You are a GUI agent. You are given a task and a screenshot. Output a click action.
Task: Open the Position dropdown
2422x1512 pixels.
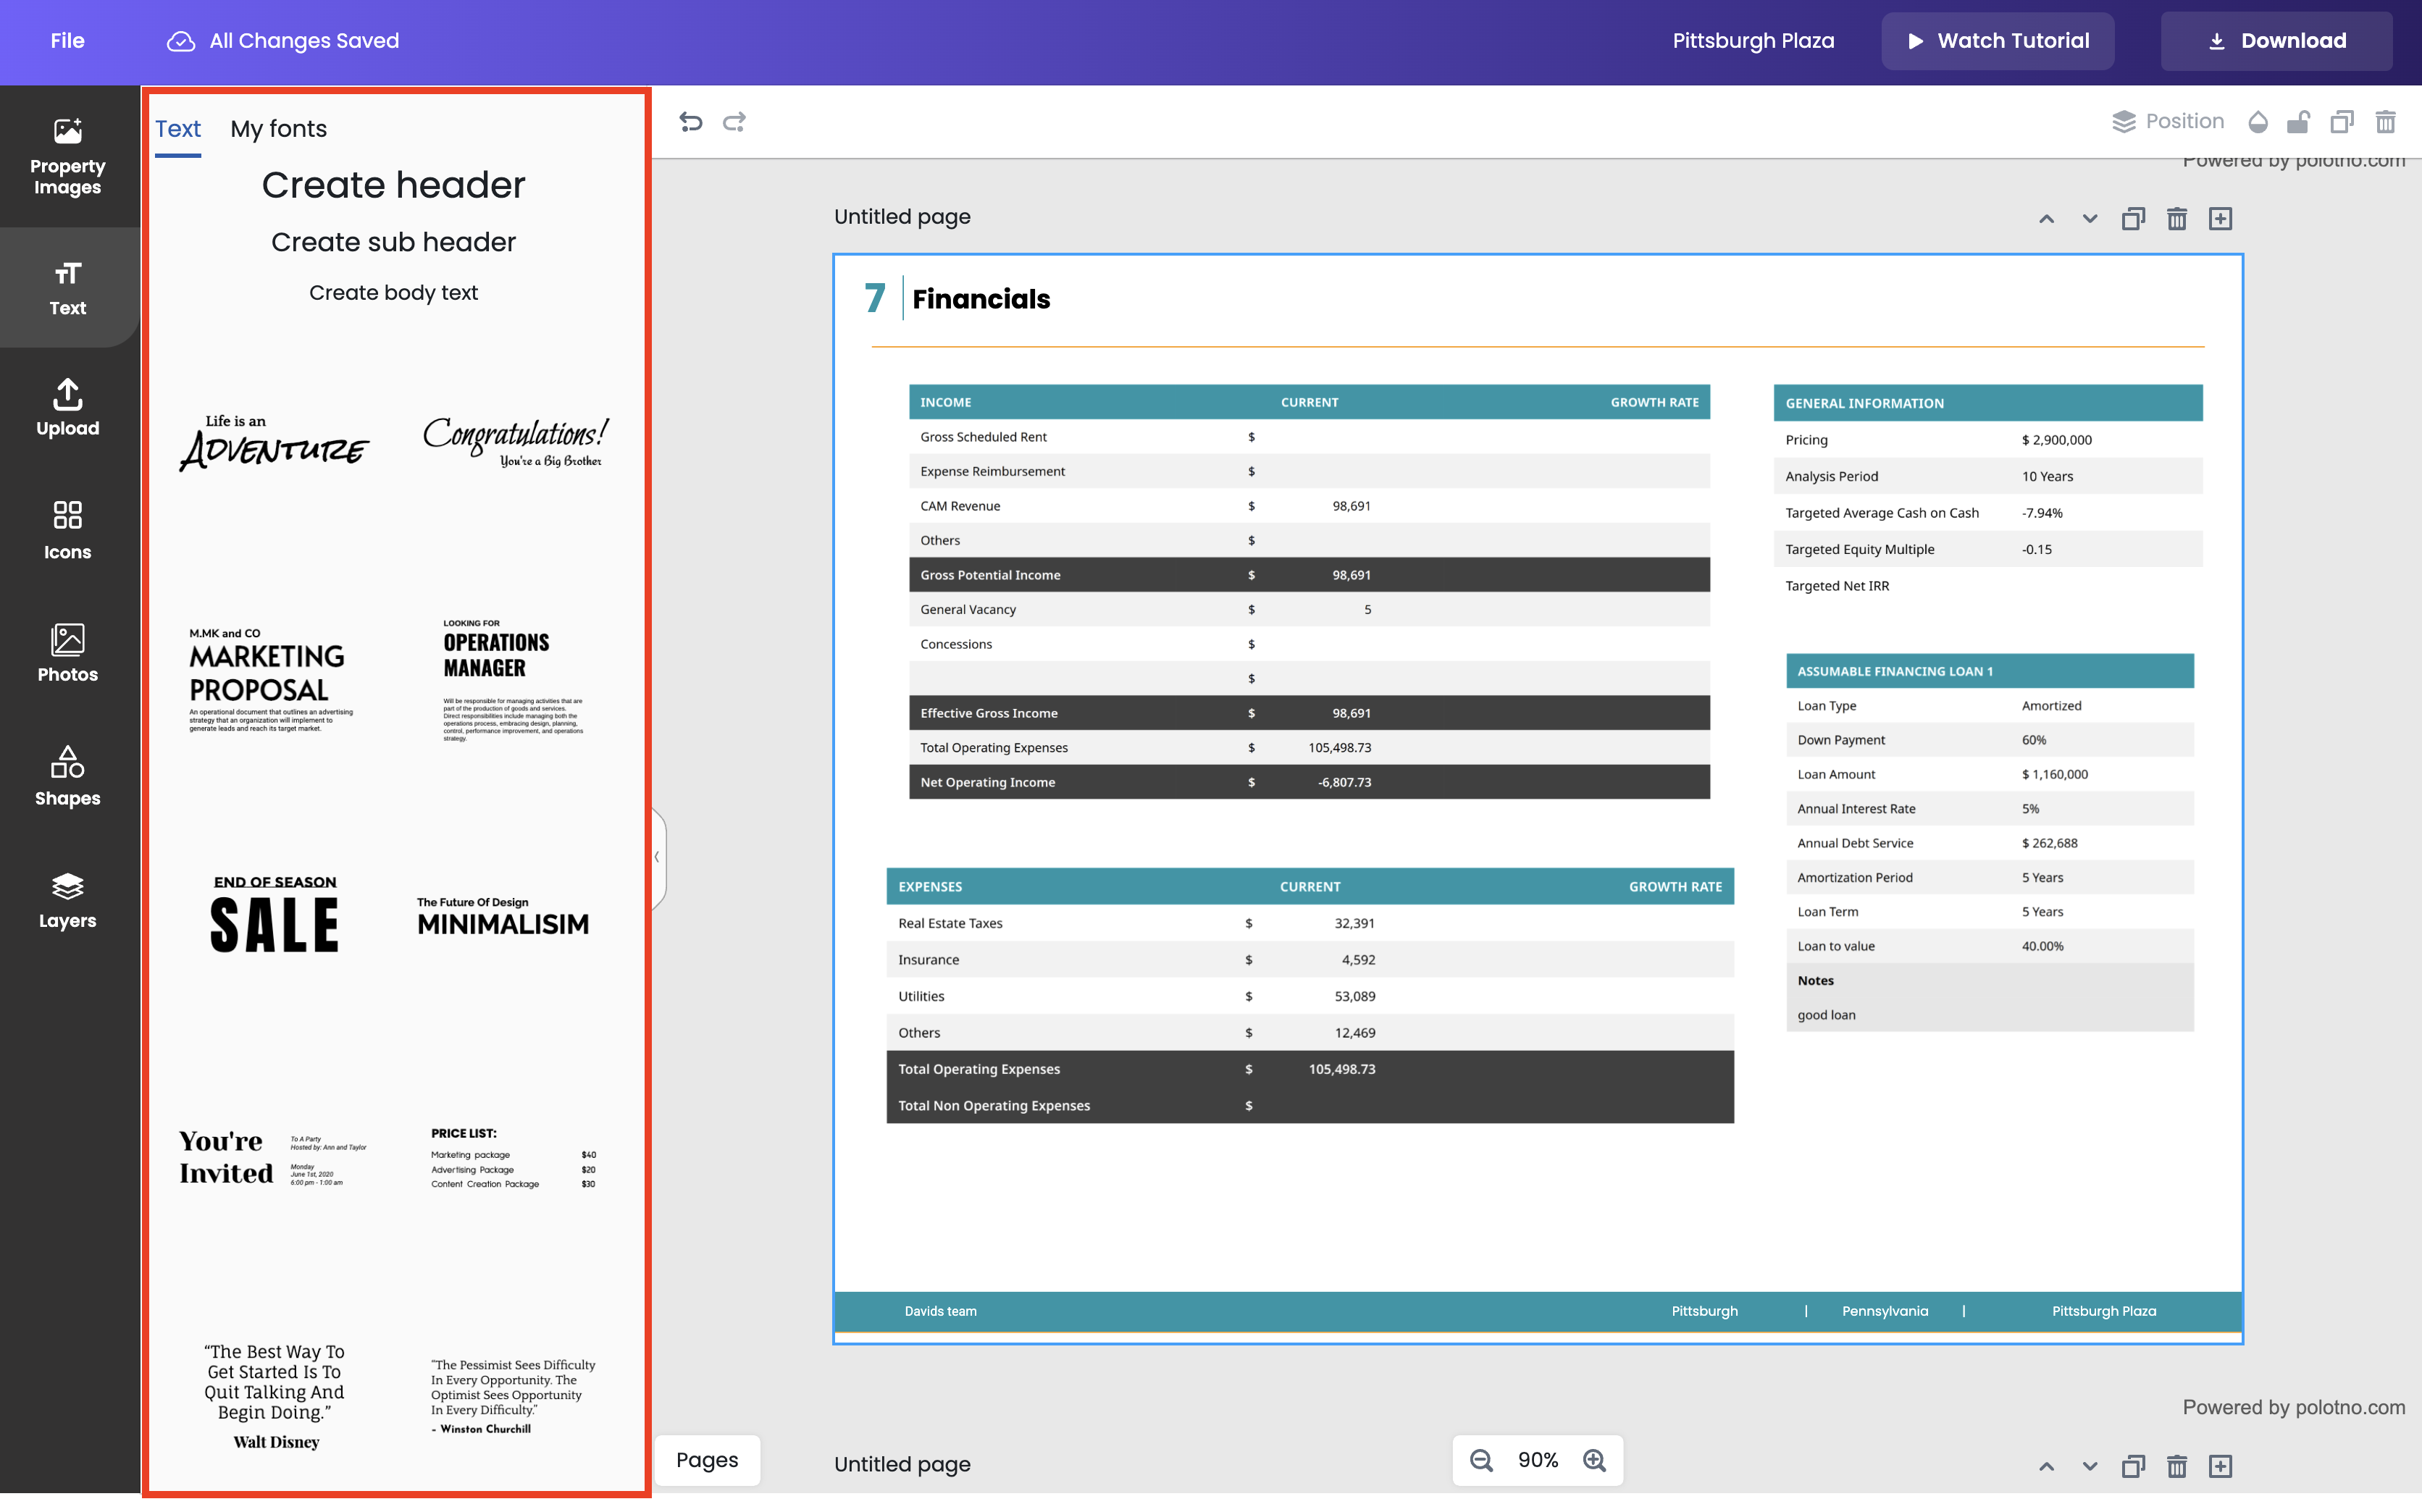(x=2168, y=122)
